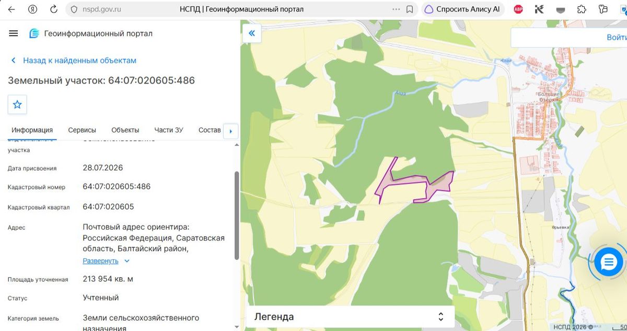Click the Развернуть link in the address
Screen dimensions: 627x331
pos(101,261)
